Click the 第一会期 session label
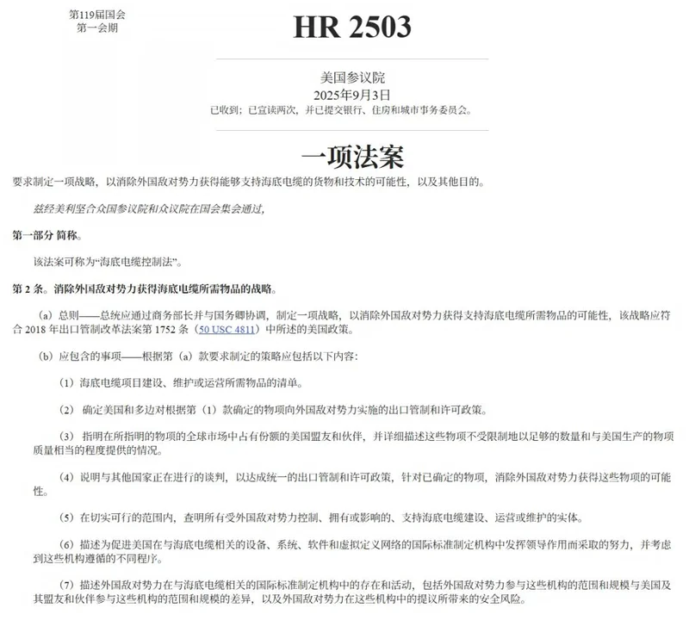 click(97, 28)
